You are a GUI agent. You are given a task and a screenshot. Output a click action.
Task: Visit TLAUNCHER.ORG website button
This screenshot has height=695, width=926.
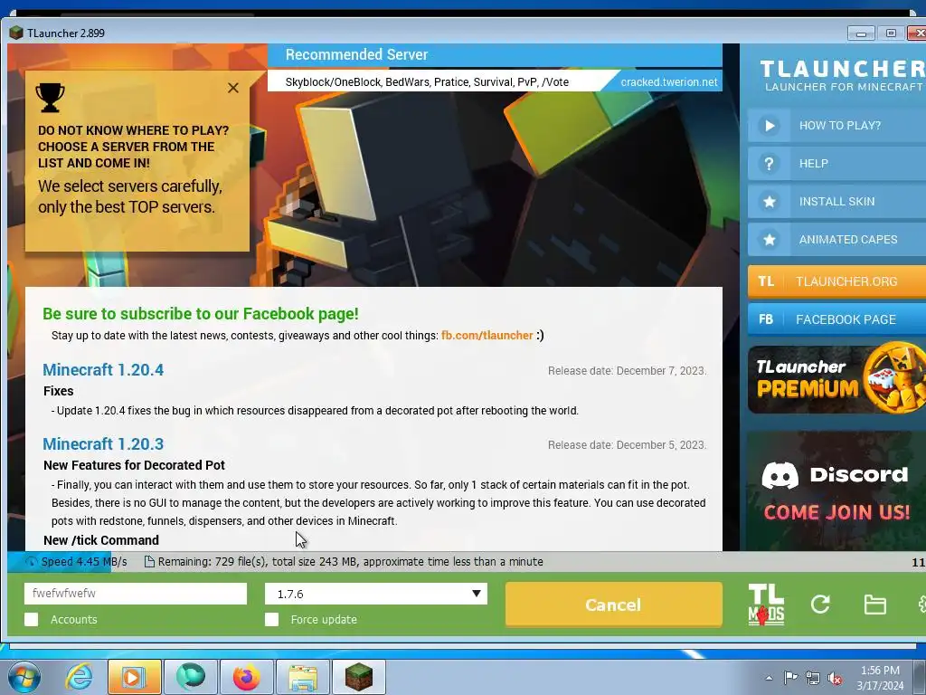(836, 281)
